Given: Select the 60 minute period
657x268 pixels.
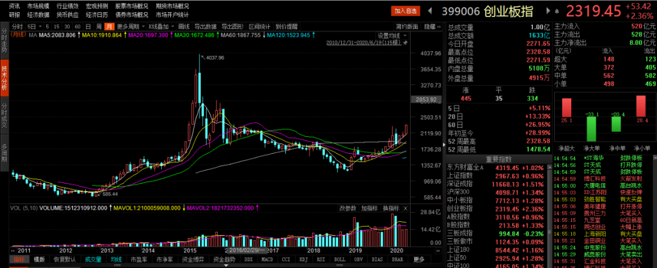Looking at the screenshot, I should click(77, 26).
